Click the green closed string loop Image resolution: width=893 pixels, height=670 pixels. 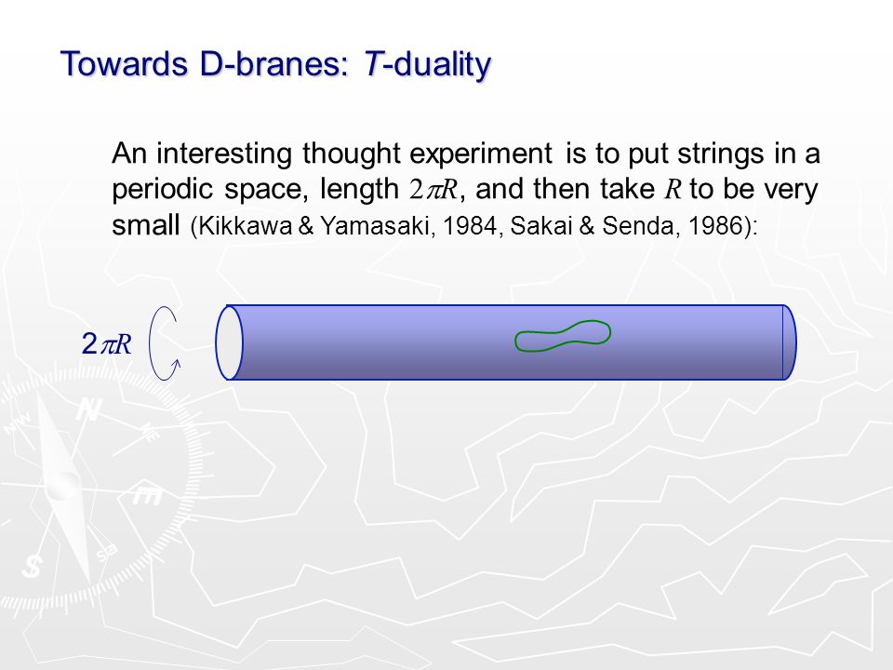point(563,336)
